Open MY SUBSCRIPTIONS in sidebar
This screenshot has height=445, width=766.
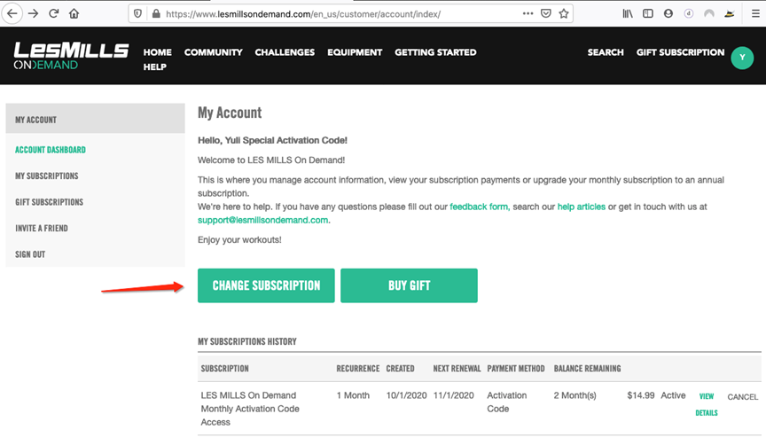pyautogui.click(x=46, y=176)
